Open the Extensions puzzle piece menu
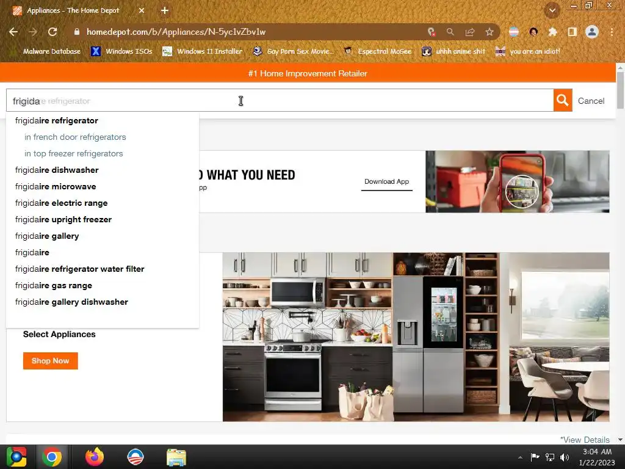The width and height of the screenshot is (625, 469). [552, 32]
